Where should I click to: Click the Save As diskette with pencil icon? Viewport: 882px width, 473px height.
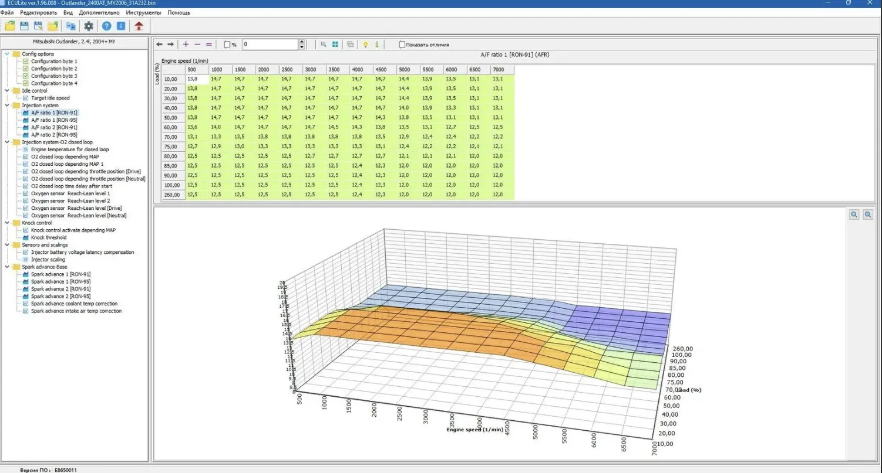pos(38,26)
